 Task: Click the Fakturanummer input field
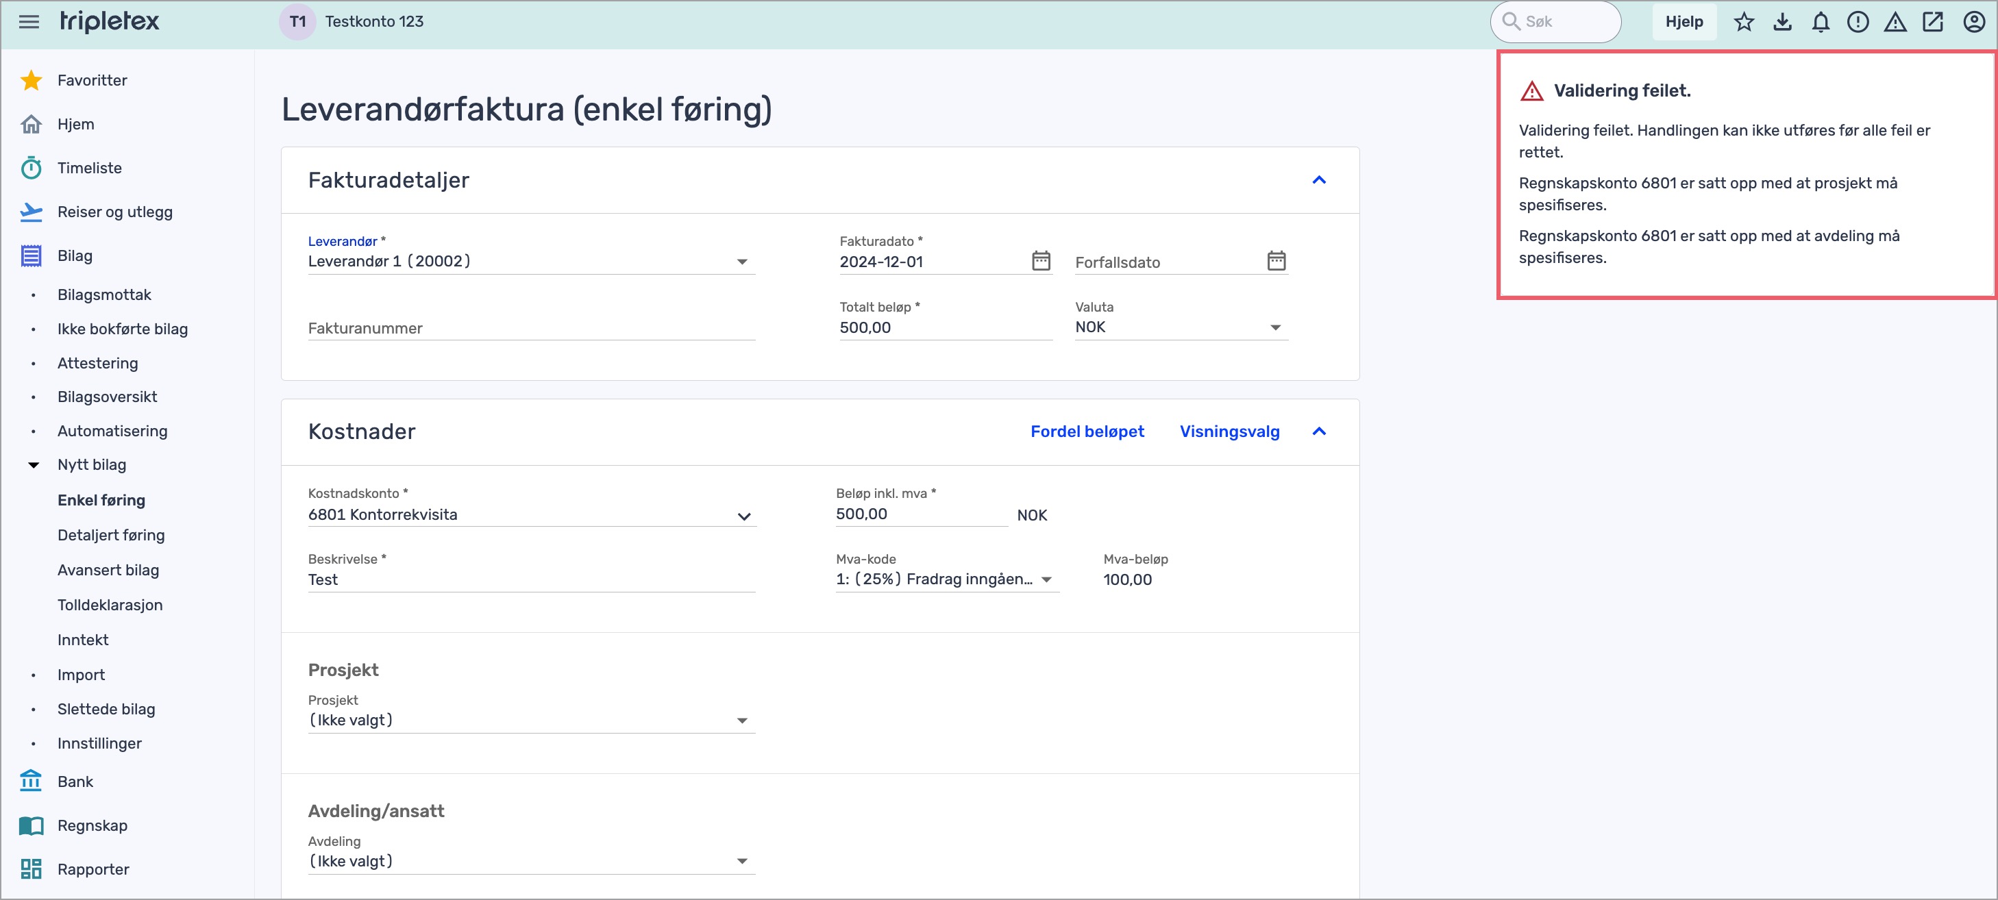pyautogui.click(x=531, y=328)
